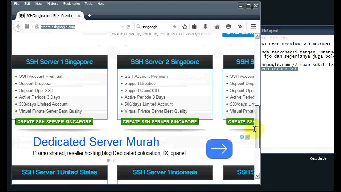
Task: Open the ad info icon
Action: 242,137
